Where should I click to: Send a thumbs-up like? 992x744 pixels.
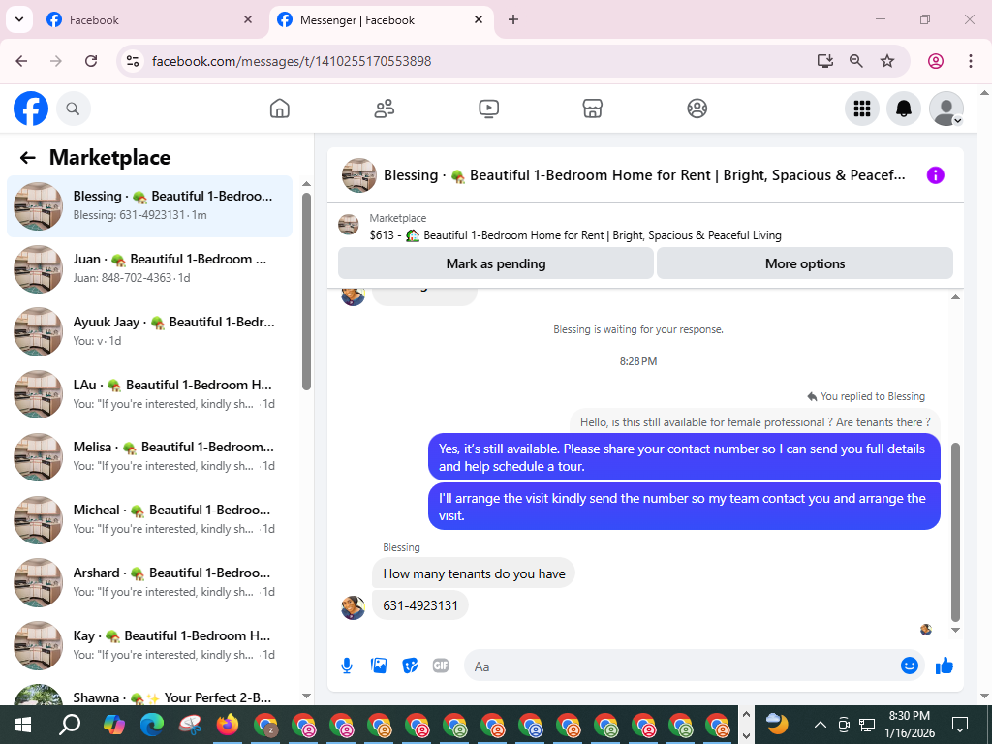click(x=944, y=666)
